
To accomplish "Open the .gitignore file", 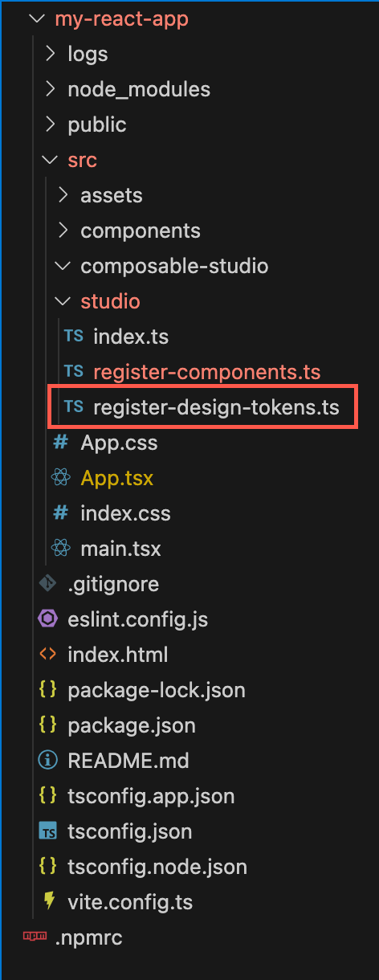I will pyautogui.click(x=113, y=585).
